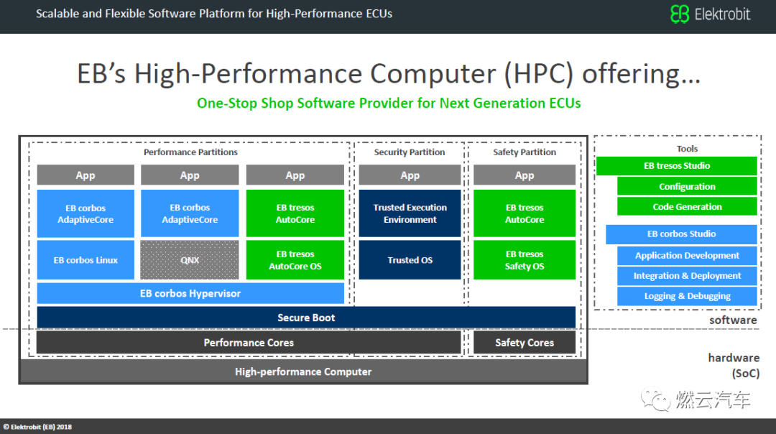Viewport: 776px width, 434px height.
Task: Select EB tresos Studio tool box
Action: (x=677, y=166)
